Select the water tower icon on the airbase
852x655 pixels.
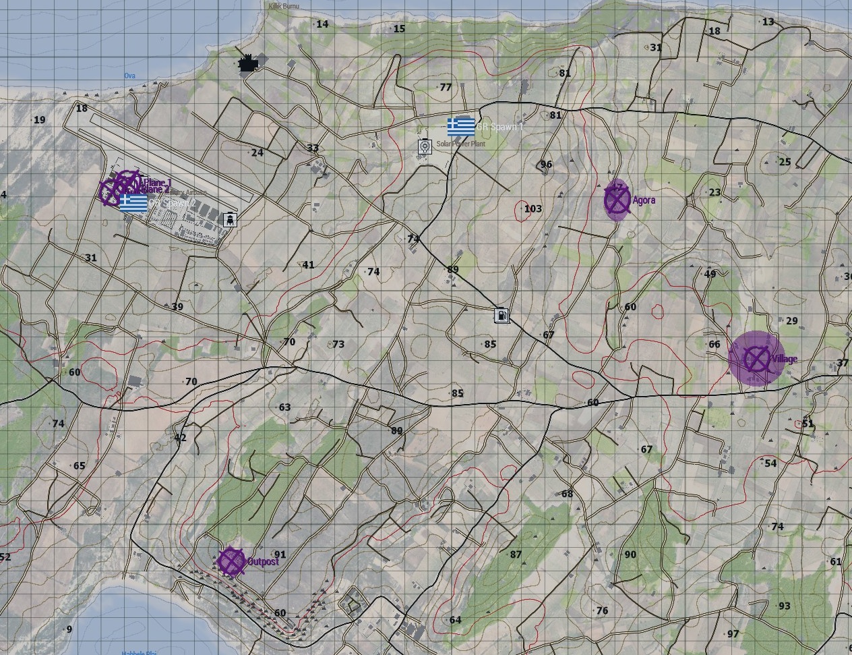click(x=230, y=220)
